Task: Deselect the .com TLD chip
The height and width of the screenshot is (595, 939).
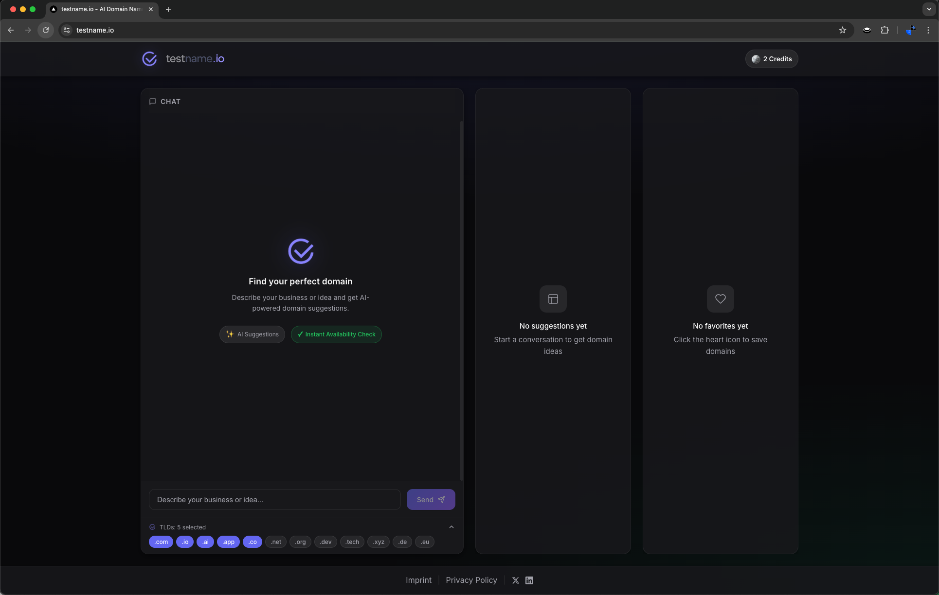Action: [161, 542]
